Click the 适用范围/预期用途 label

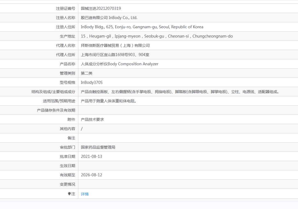click(x=59, y=101)
